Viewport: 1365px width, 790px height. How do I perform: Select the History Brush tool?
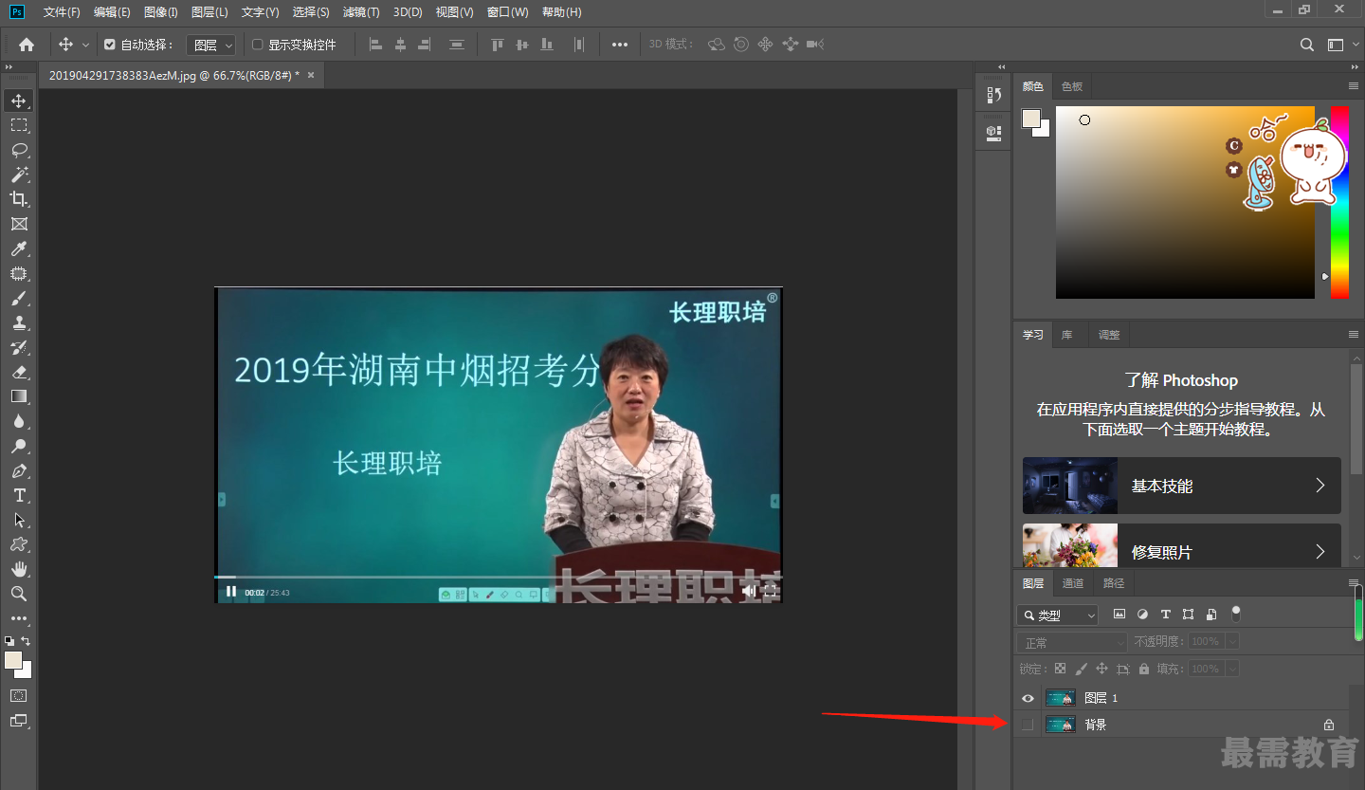19,347
